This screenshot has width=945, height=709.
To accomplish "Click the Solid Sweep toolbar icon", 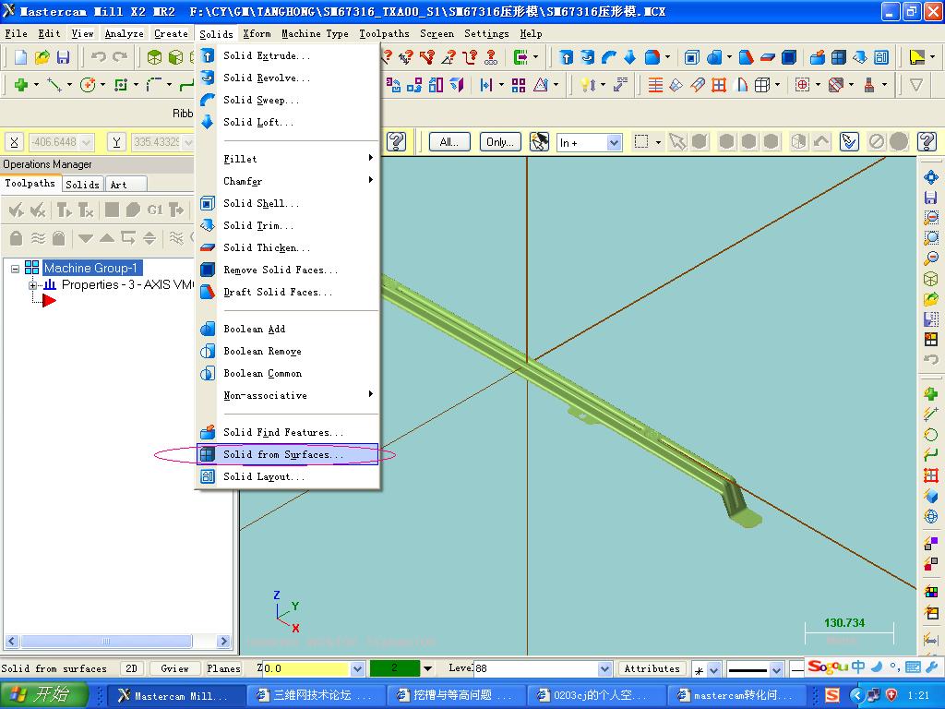I will (x=609, y=57).
